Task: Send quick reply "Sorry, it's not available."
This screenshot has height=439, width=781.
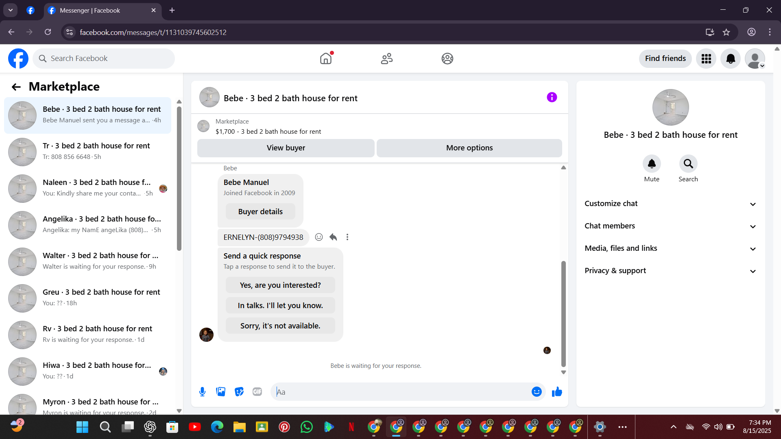Action: [280, 326]
